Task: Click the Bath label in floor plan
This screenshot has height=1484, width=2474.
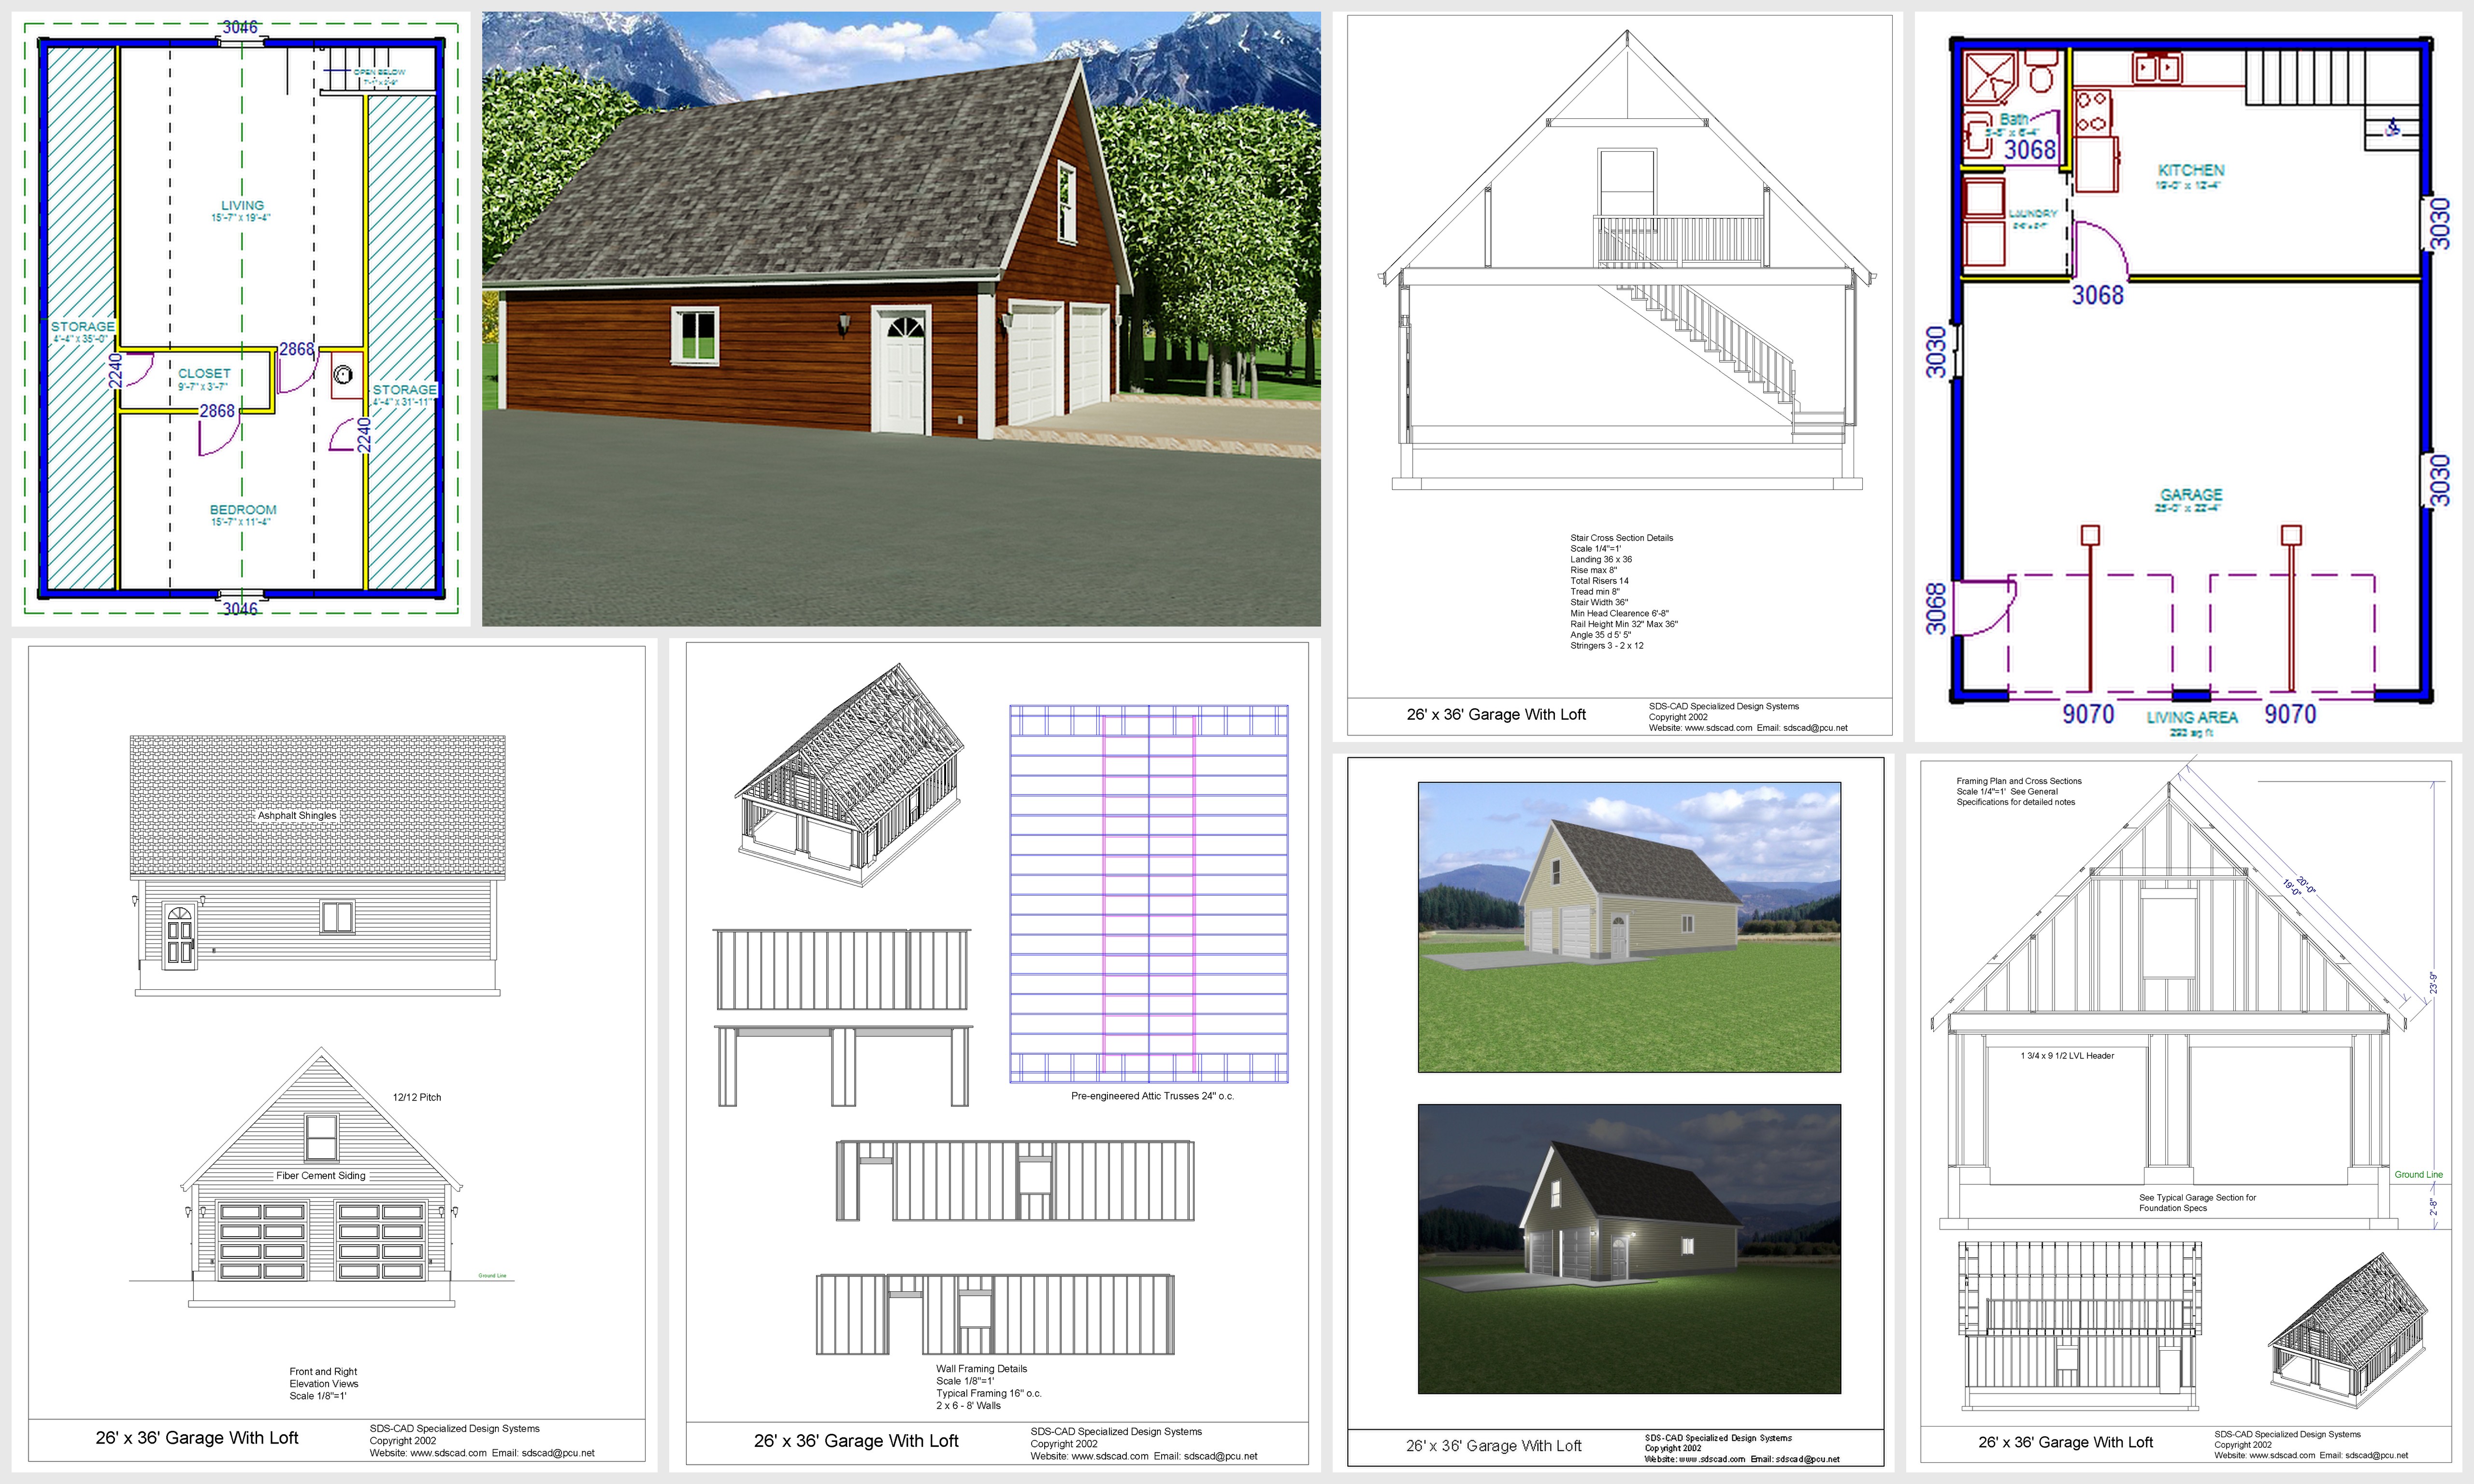Action: click(2013, 119)
